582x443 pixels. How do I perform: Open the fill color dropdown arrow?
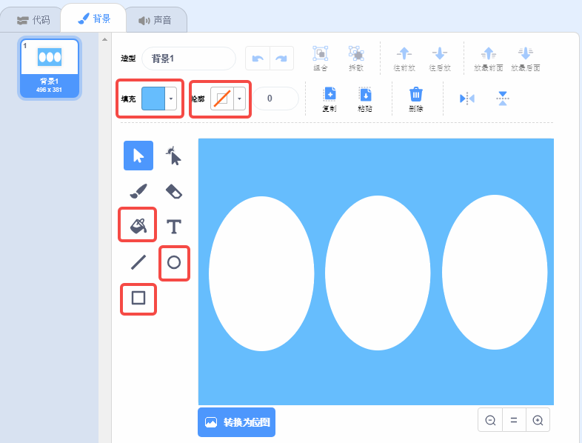[x=171, y=99]
